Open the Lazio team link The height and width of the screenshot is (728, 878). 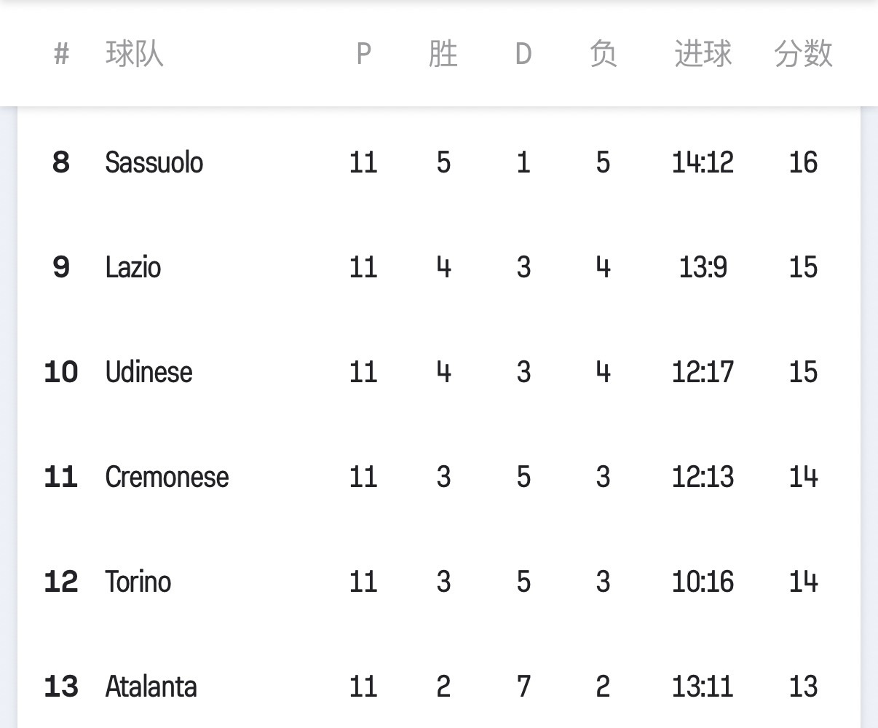pyautogui.click(x=133, y=267)
